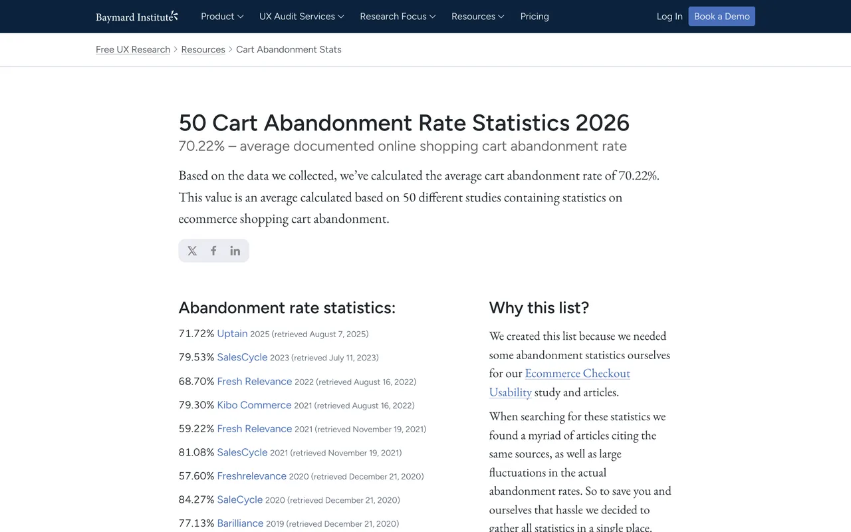This screenshot has width=851, height=532.
Task: Click the '70.22% — average documented' subtitle
Action: tap(402, 146)
